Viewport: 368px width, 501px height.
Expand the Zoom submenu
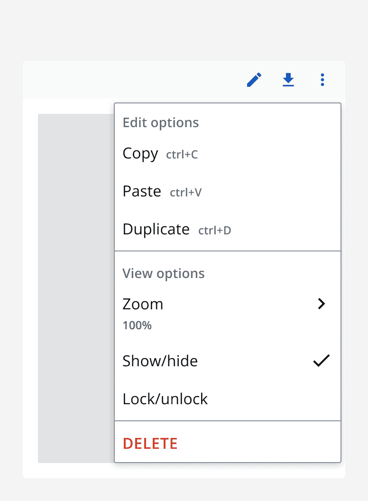(x=143, y=304)
